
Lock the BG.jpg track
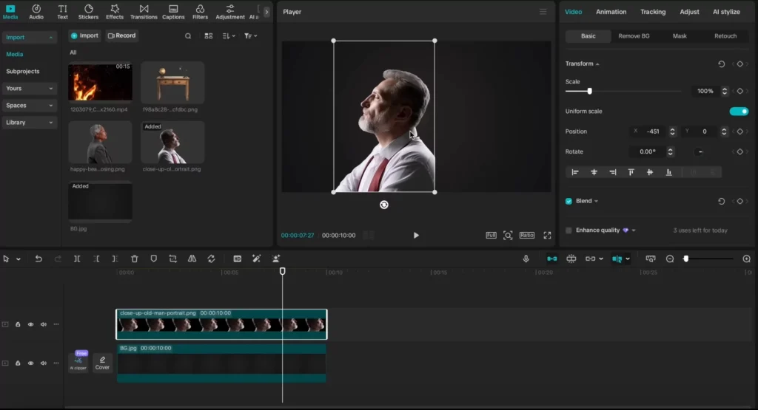click(x=18, y=363)
